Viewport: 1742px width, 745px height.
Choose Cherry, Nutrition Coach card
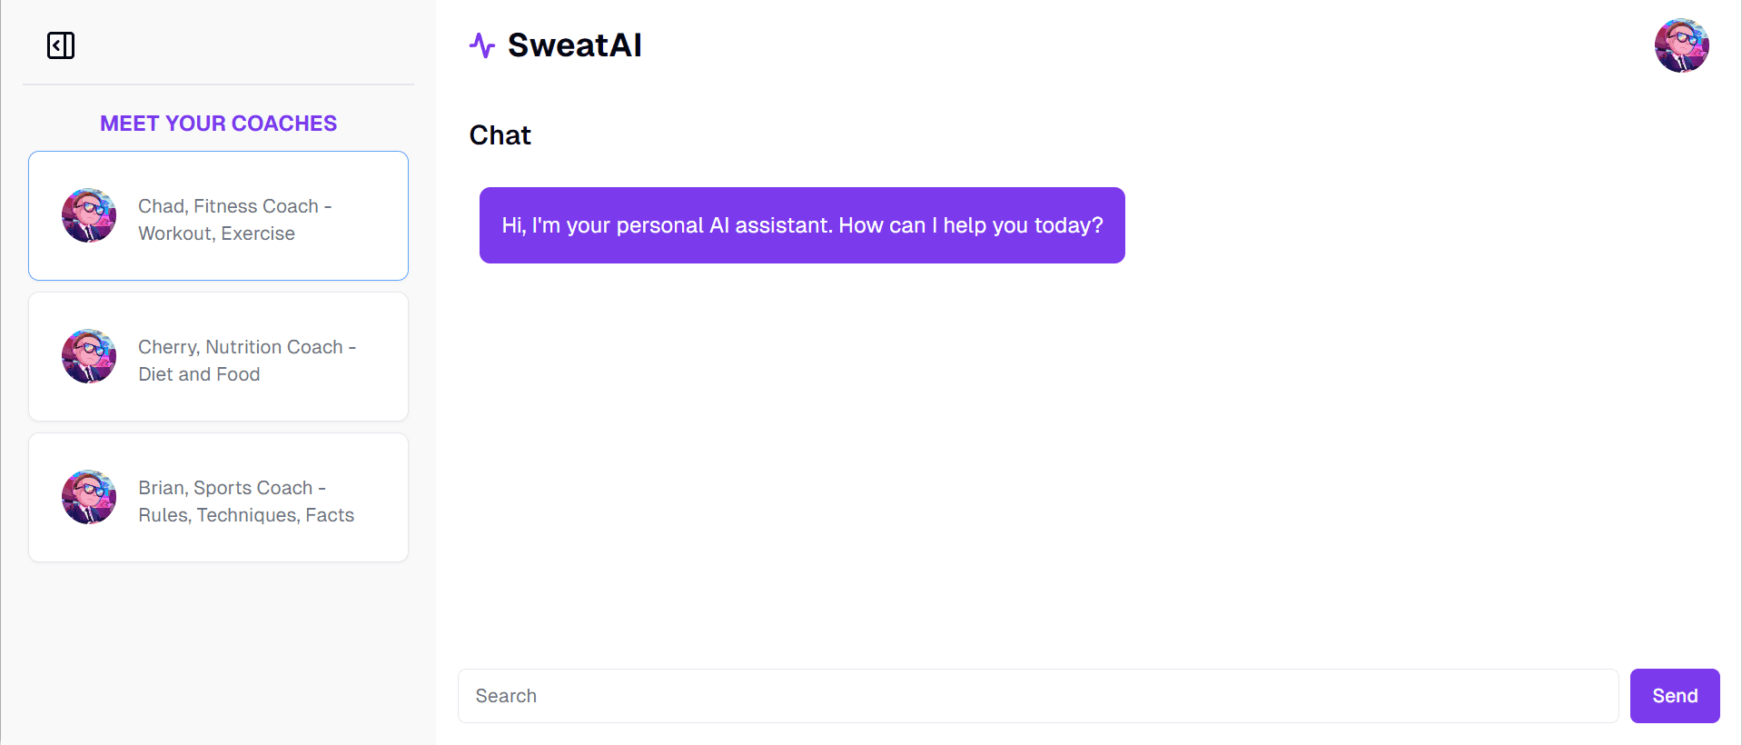[x=218, y=356]
